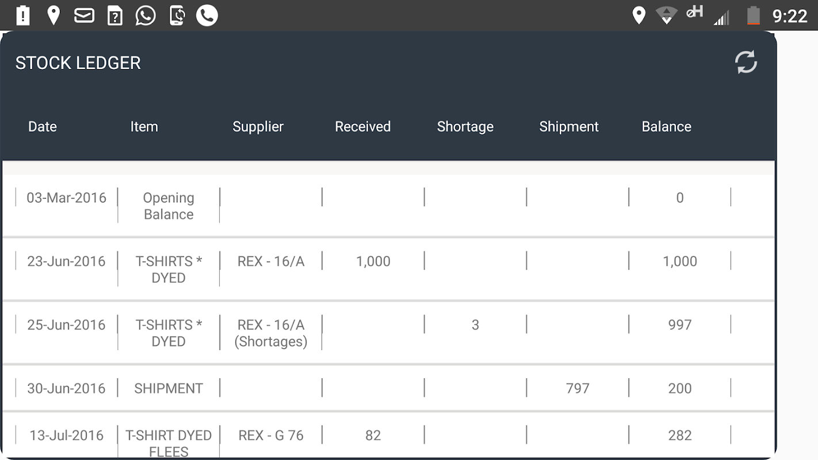This screenshot has height=460, width=818.
Task: Tap the phone sync notification icon
Action: [x=177, y=16]
